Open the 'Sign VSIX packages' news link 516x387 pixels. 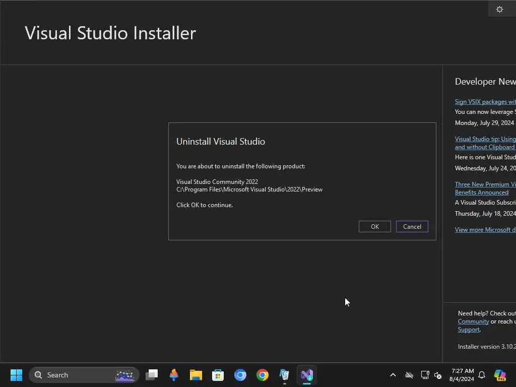485,102
